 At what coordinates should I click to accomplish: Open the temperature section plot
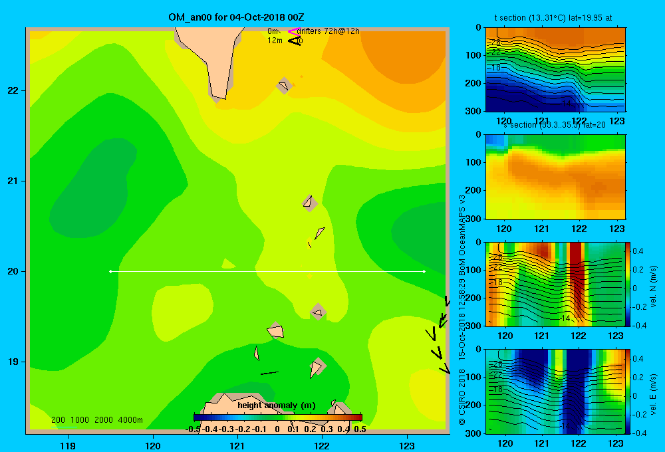[555, 70]
